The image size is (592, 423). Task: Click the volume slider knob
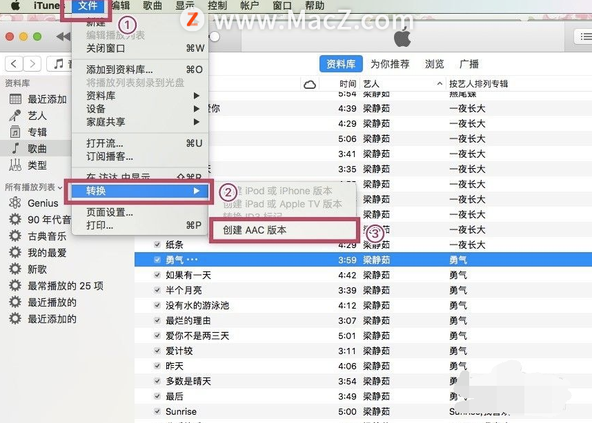pos(215,37)
